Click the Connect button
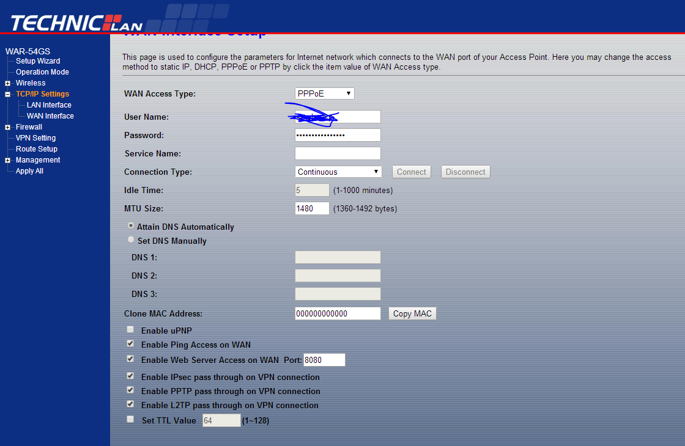This screenshot has height=446, width=685. pyautogui.click(x=412, y=172)
